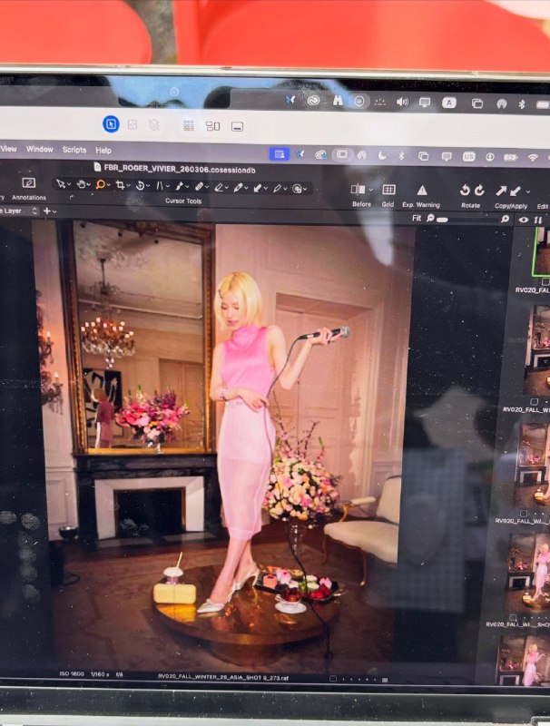Expand the Copy/Apply dropdown arrow

click(528, 191)
